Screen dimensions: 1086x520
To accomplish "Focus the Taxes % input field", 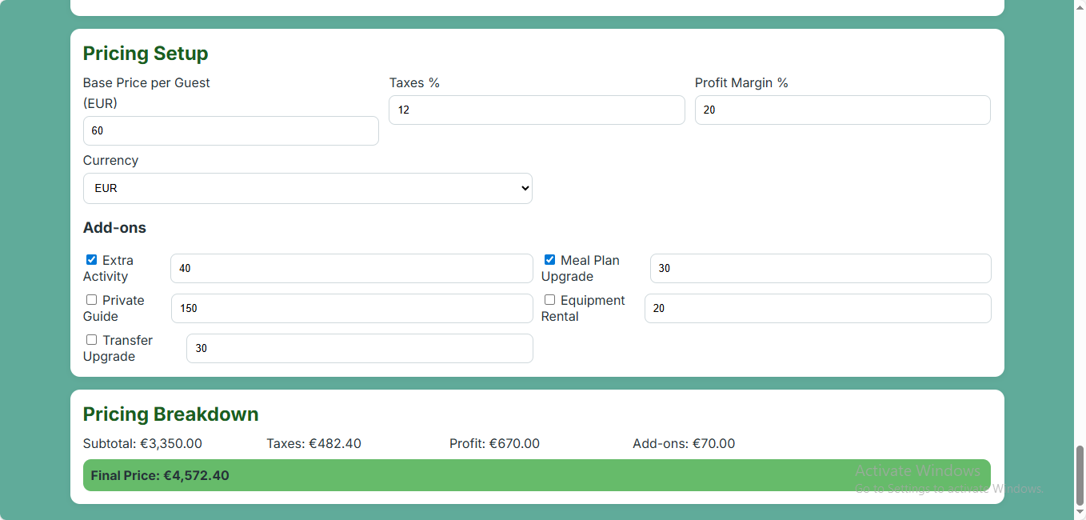I will click(x=536, y=110).
